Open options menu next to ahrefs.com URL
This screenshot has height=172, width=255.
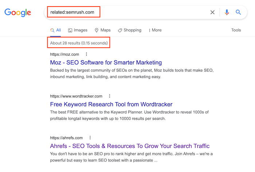coord(90,138)
